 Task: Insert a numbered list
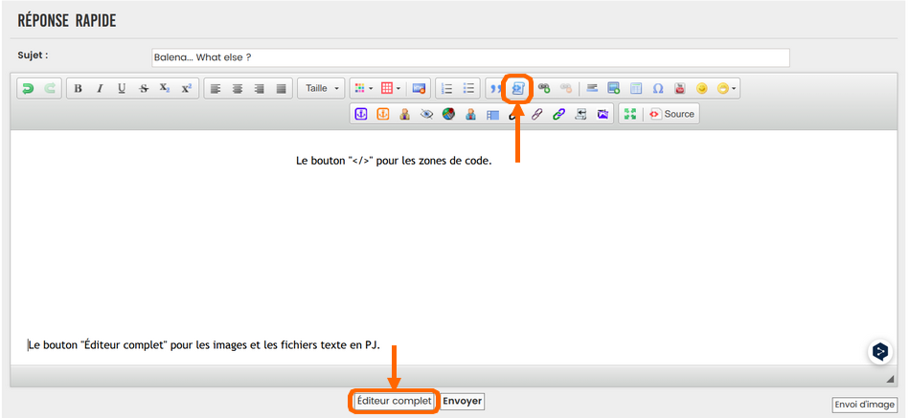point(446,89)
